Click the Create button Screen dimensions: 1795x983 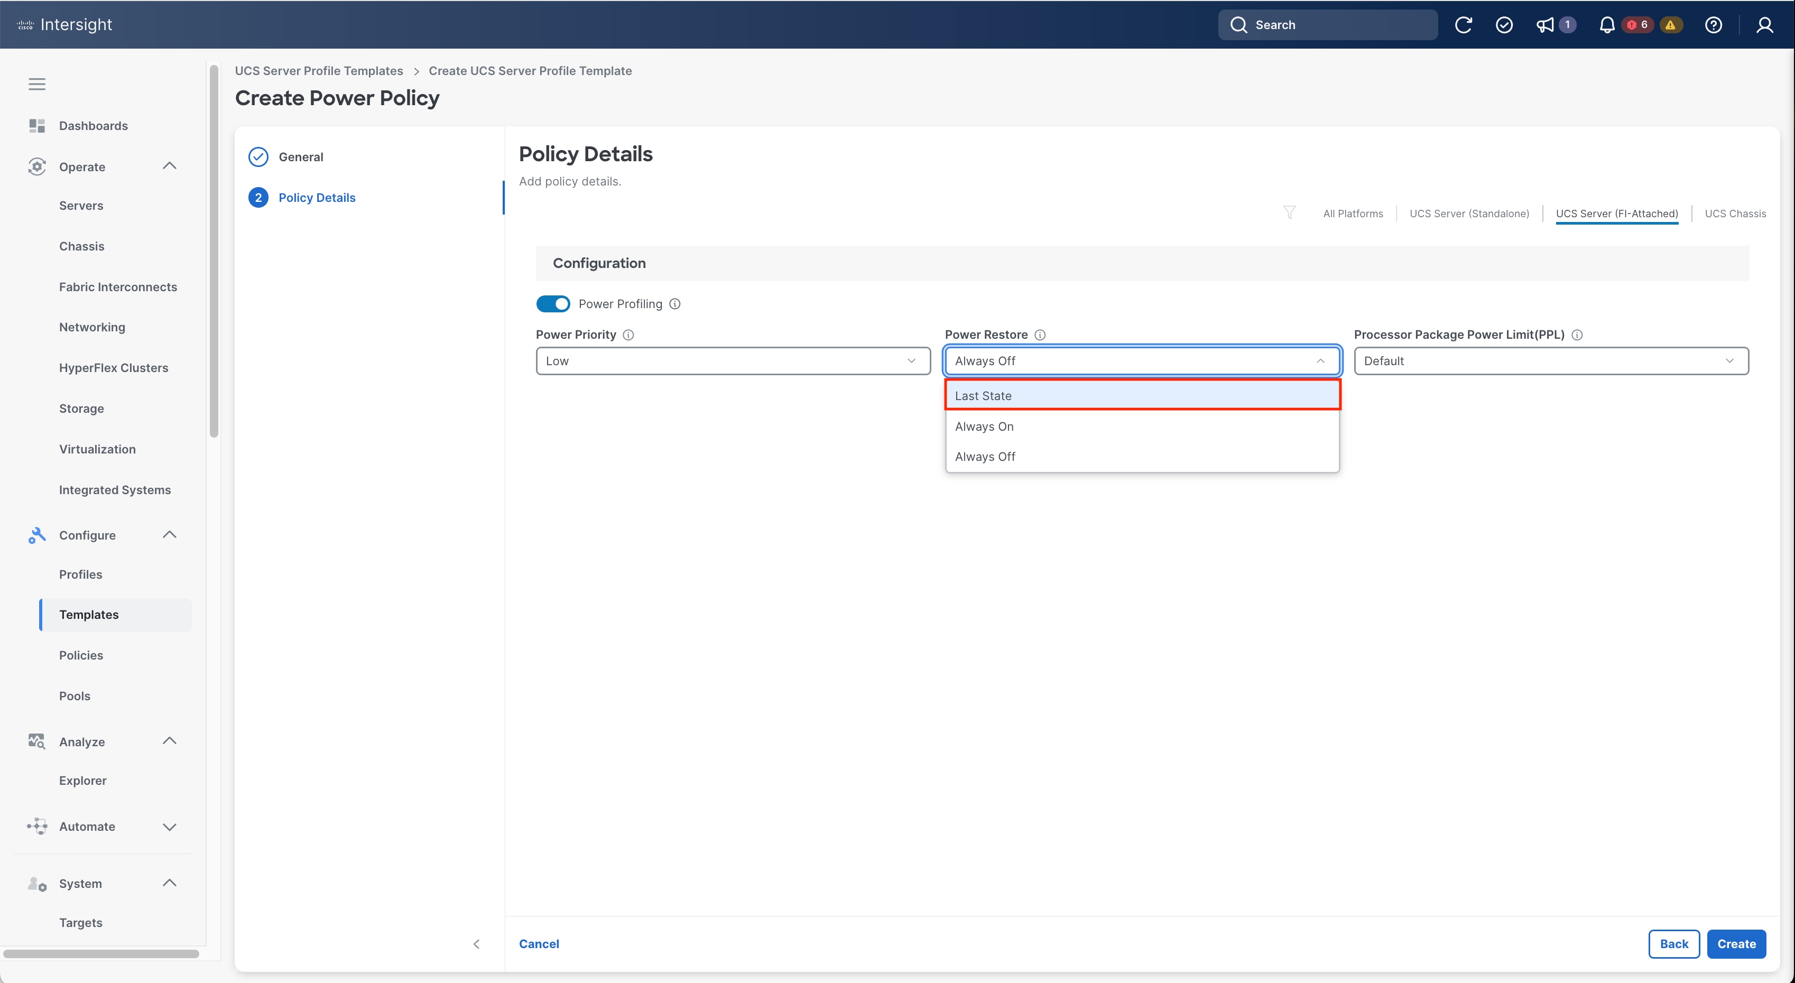(1736, 944)
